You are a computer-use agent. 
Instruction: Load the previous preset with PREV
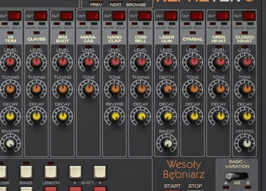(x=96, y=1)
